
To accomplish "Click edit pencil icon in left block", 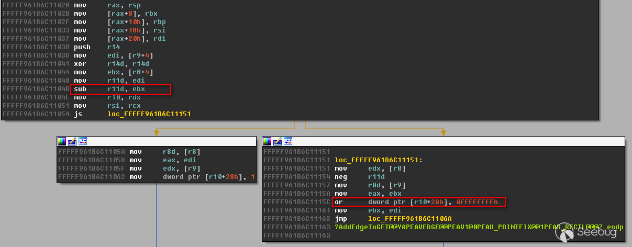I will click(72, 141).
